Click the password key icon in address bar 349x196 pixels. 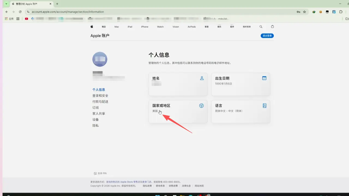[x=299, y=12]
